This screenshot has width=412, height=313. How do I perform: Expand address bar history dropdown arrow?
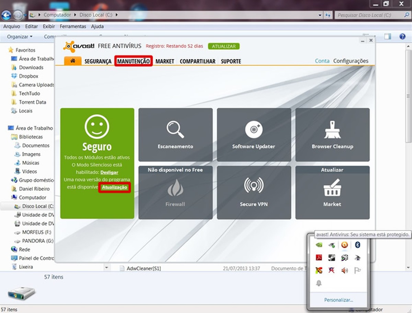(320, 15)
